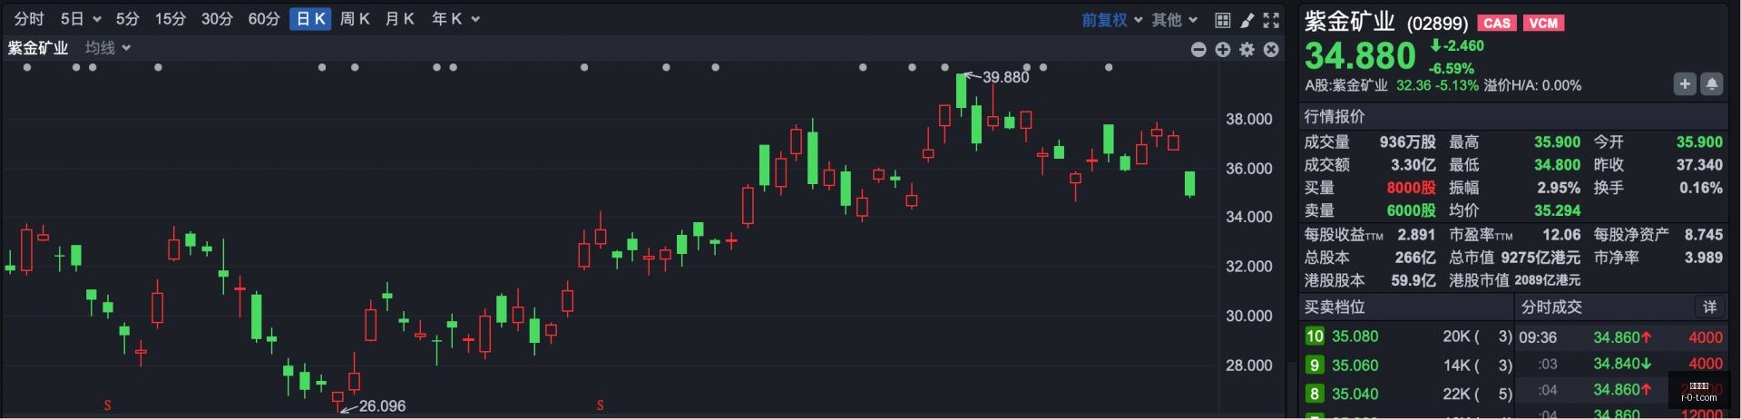Expand chart to fullscreen
Screen dimensions: 1741x419
tap(1271, 20)
